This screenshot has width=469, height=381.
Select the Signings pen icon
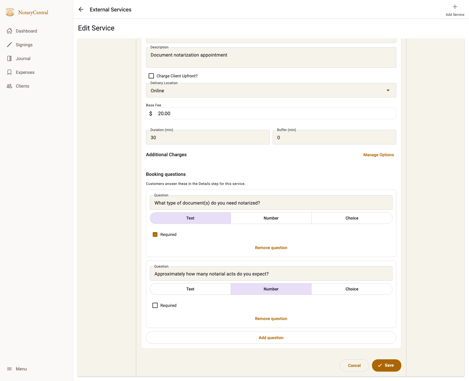click(x=9, y=45)
